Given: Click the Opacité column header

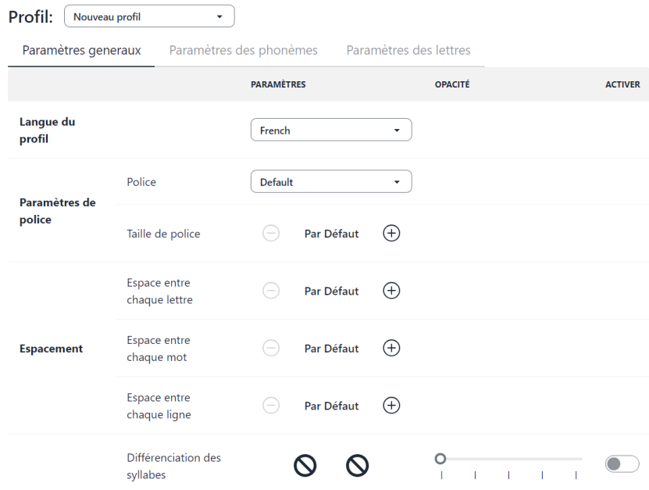Looking at the screenshot, I should [451, 84].
